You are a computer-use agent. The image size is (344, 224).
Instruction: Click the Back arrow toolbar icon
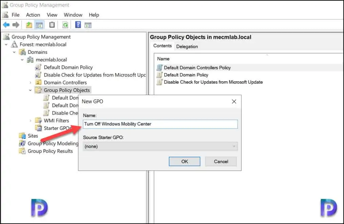6,25
